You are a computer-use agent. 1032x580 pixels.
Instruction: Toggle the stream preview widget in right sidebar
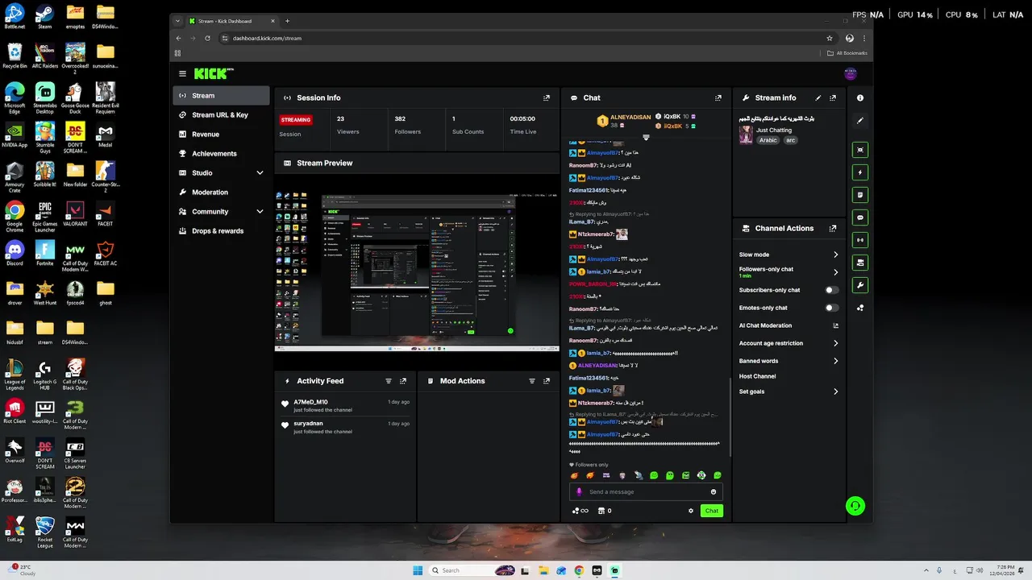click(860, 150)
